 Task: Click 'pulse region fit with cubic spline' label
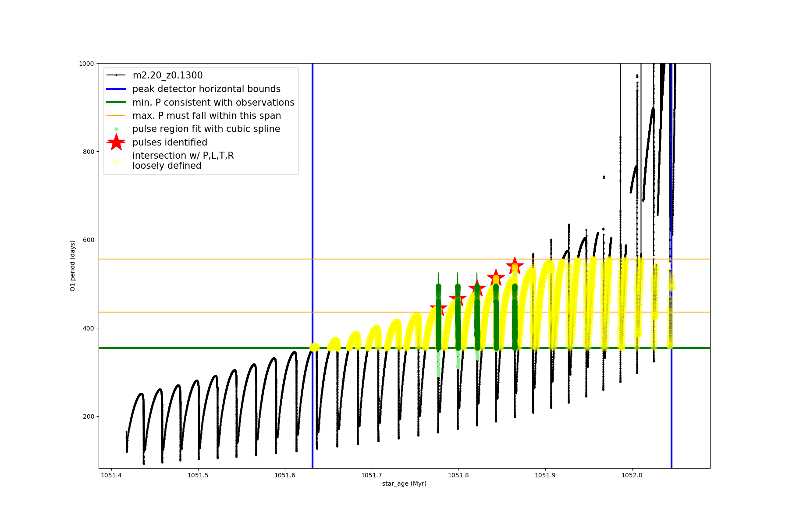click(206, 129)
